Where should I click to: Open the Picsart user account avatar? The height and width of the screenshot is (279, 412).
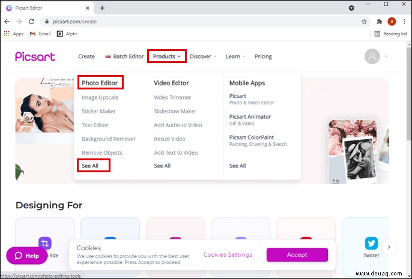click(372, 56)
